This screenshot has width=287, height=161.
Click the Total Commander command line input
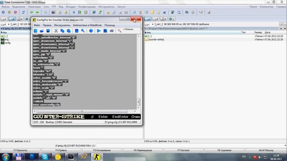pos(190,146)
